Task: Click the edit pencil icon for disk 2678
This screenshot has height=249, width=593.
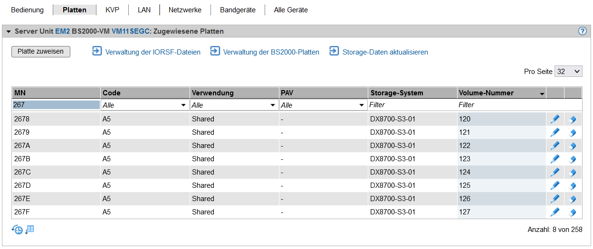Action: coord(555,119)
